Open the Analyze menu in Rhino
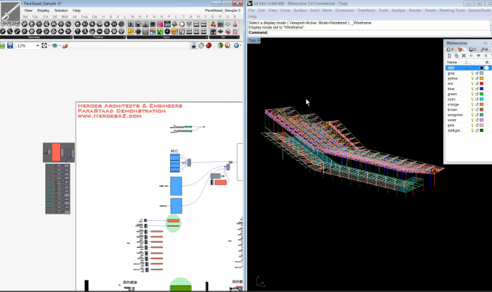 pyautogui.click(x=398, y=10)
